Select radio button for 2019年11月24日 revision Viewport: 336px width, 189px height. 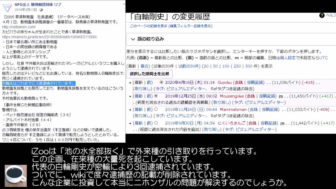point(156,109)
